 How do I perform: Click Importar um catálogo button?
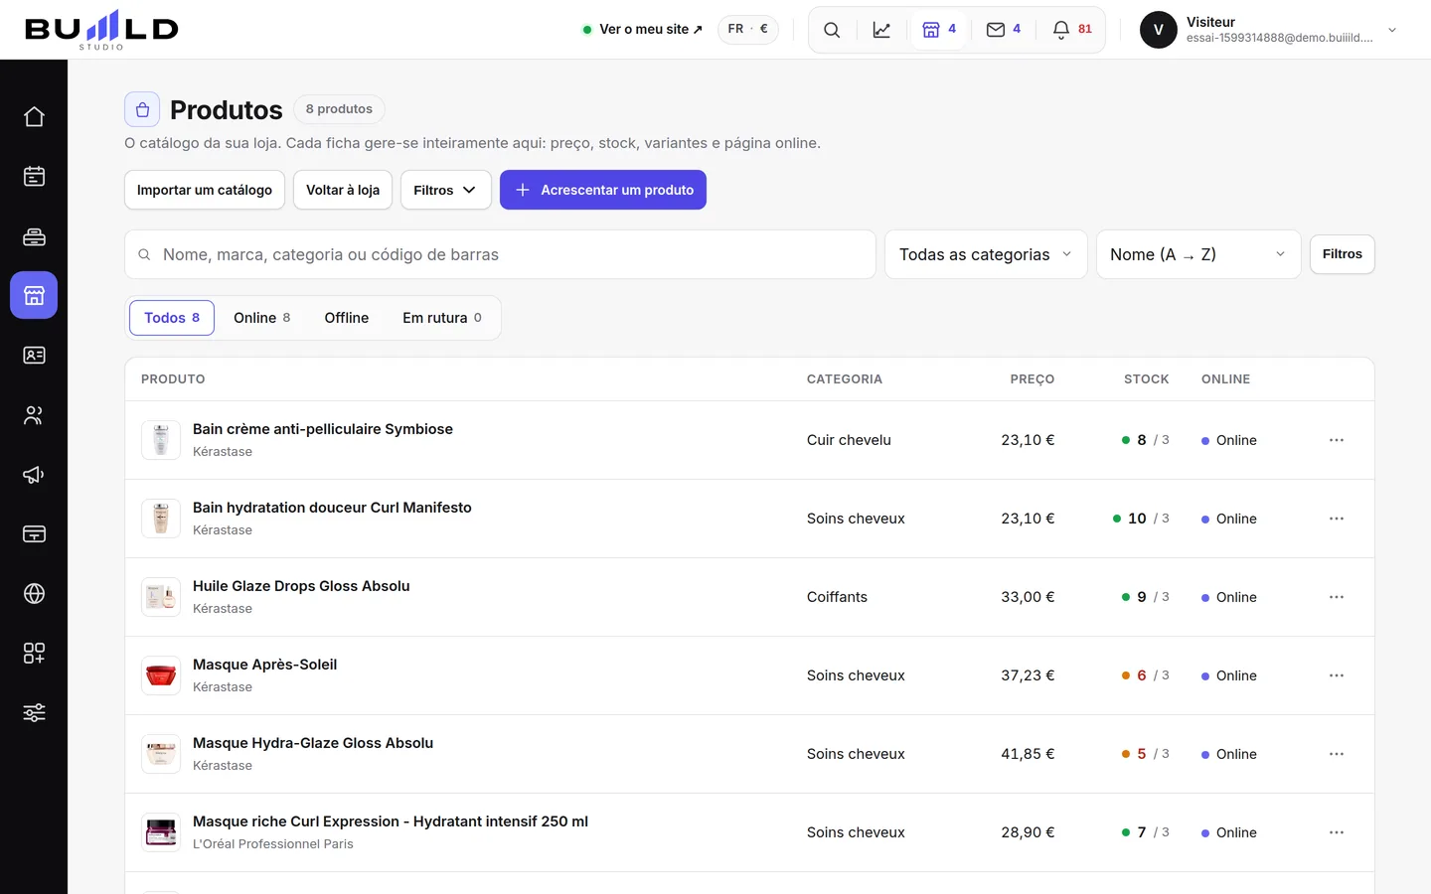[x=205, y=190]
